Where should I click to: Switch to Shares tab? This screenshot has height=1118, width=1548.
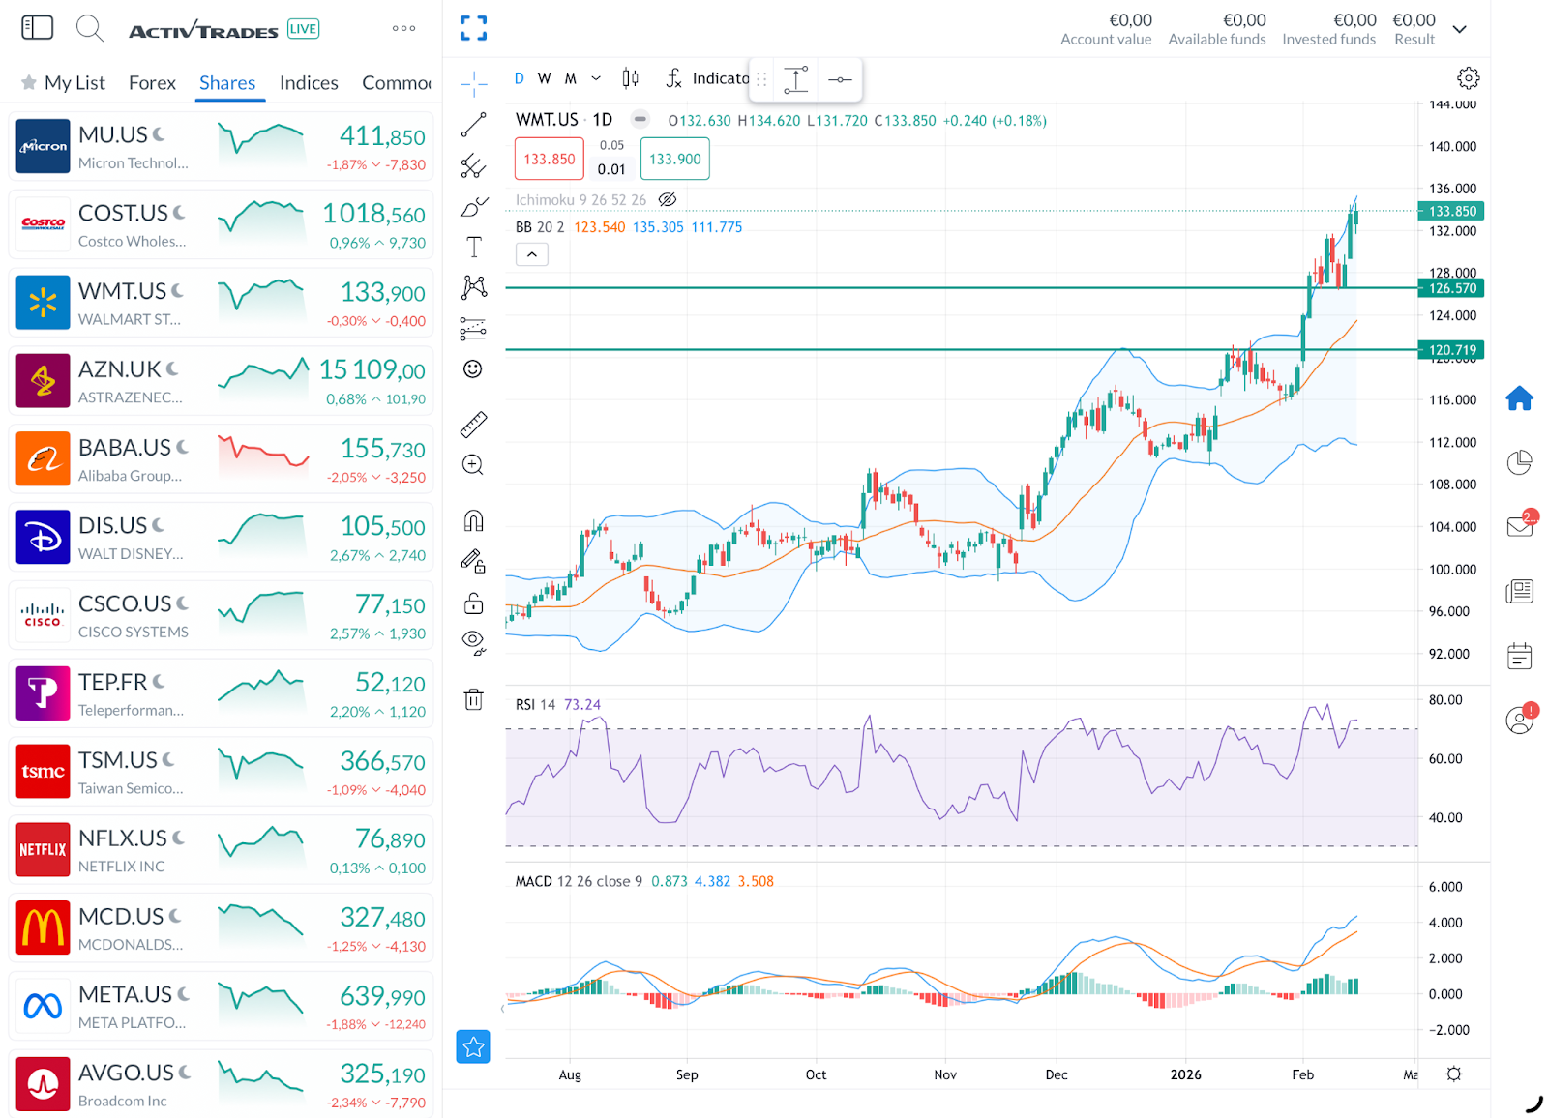coord(227,83)
